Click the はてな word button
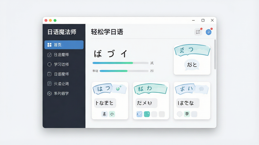Screen dimensions: 259x145 click(x=188, y=103)
